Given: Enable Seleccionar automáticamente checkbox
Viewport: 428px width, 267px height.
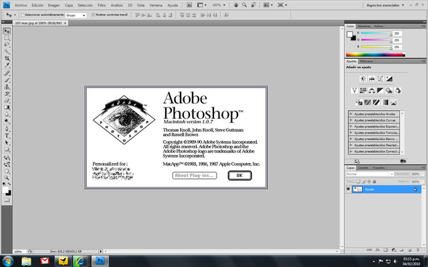Looking at the screenshot, I should click(23, 15).
